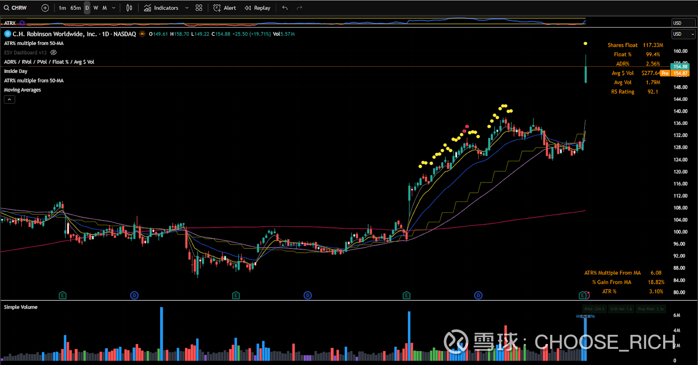Image resolution: width=698 pixels, height=365 pixels.
Task: Click the Avg Vol 1.79M value
Action: coord(653,83)
